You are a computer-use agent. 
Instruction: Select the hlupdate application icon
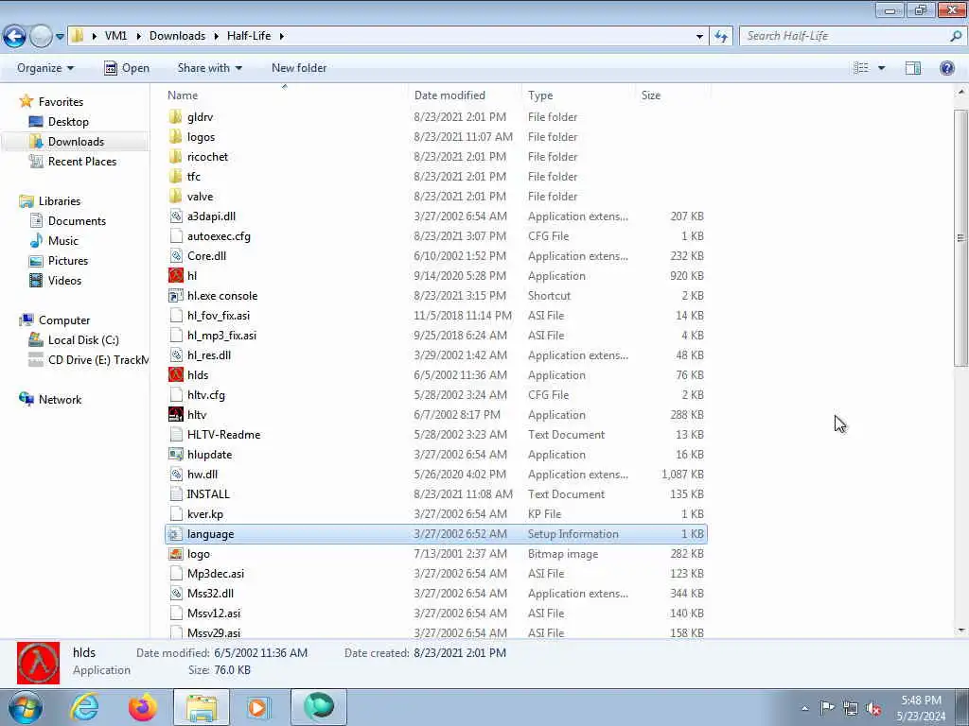(x=176, y=455)
